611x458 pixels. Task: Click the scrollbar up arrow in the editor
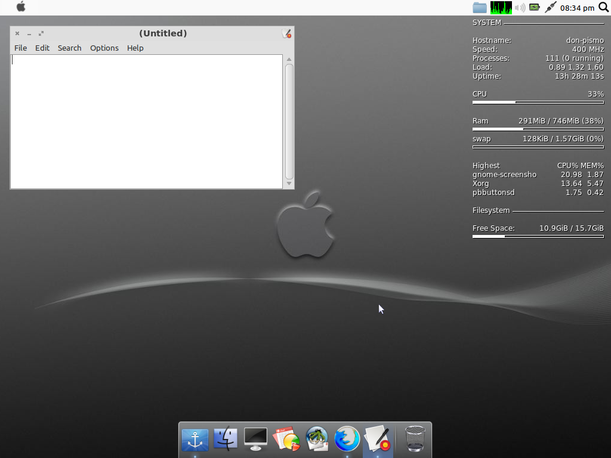[289, 60]
